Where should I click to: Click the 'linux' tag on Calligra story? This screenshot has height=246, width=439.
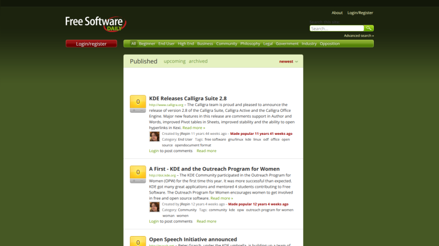click(x=257, y=140)
